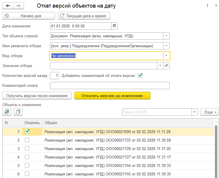Screen dimensions: 219x178
Task: Open the three-dot window menu
Action: (207, 6)
